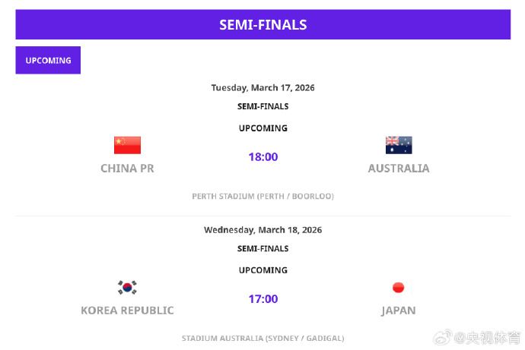The image size is (525, 350).
Task: Click the Australia flag icon
Action: pyautogui.click(x=399, y=145)
